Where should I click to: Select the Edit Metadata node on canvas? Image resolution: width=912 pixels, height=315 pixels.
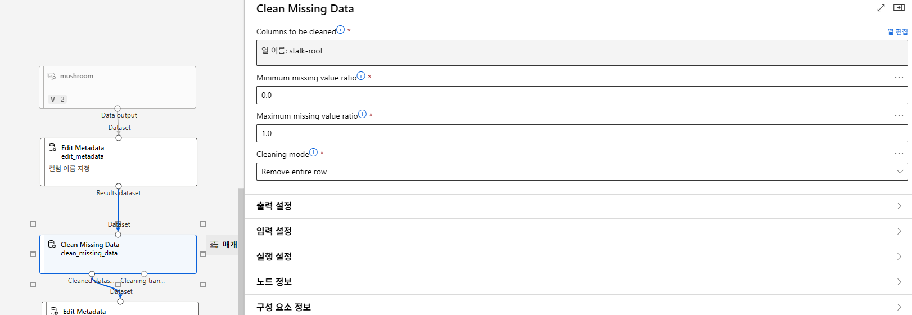pos(119,162)
